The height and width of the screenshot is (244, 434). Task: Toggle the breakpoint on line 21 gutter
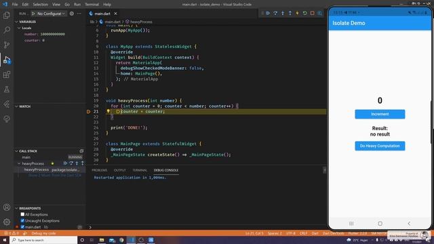pos(89,111)
